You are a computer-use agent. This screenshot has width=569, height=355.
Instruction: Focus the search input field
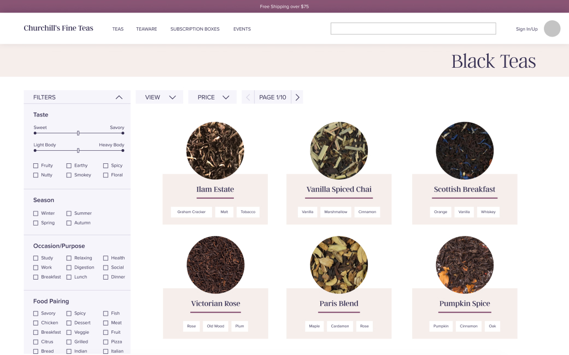(413, 28)
